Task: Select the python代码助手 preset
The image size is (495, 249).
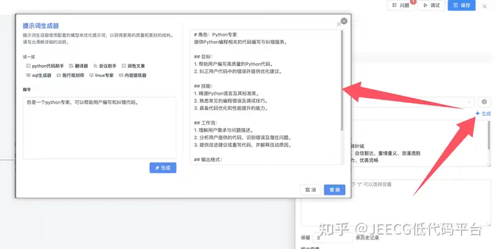Action: 45,66
